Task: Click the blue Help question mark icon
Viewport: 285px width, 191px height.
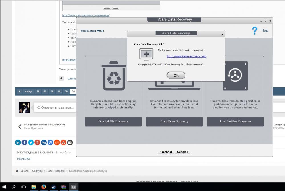Action: click(255, 31)
